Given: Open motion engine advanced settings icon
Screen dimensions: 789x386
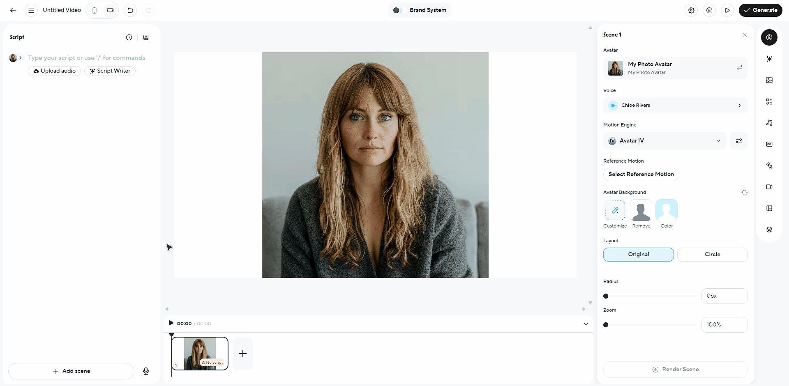Looking at the screenshot, I should click(x=738, y=141).
